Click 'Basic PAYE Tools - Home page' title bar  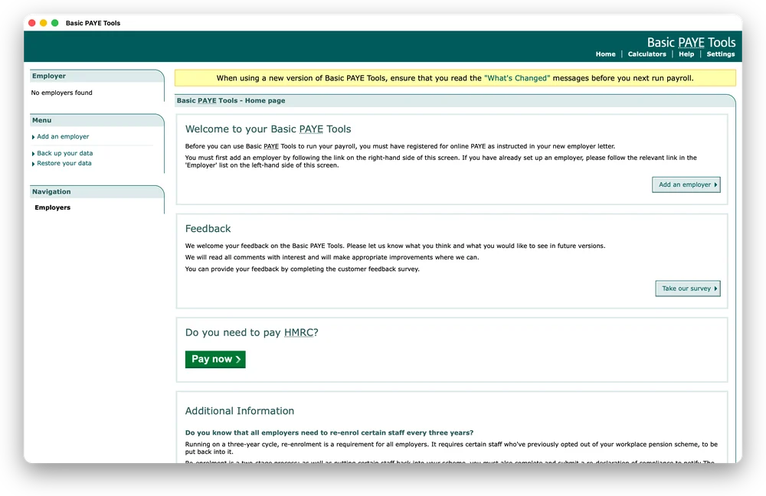[455, 100]
